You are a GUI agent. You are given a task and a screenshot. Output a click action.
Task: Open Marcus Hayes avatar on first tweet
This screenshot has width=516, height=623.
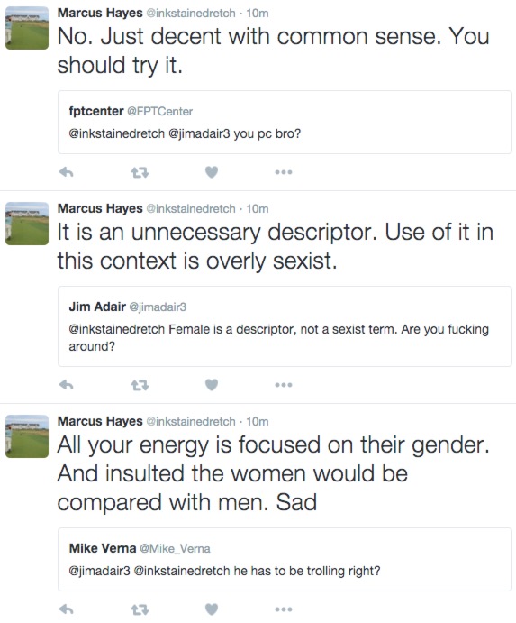pos(27,28)
